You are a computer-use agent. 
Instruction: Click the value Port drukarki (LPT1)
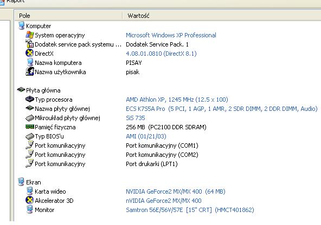click(152, 164)
